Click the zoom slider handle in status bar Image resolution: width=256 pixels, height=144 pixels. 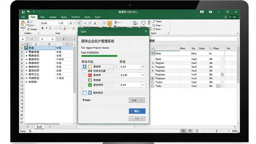coord(217,131)
